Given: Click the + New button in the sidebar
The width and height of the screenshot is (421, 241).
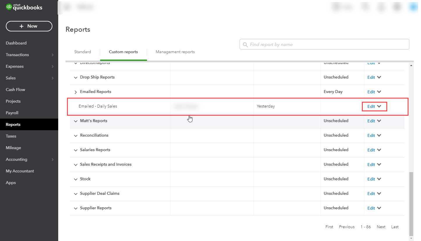Looking at the screenshot, I should point(29,26).
